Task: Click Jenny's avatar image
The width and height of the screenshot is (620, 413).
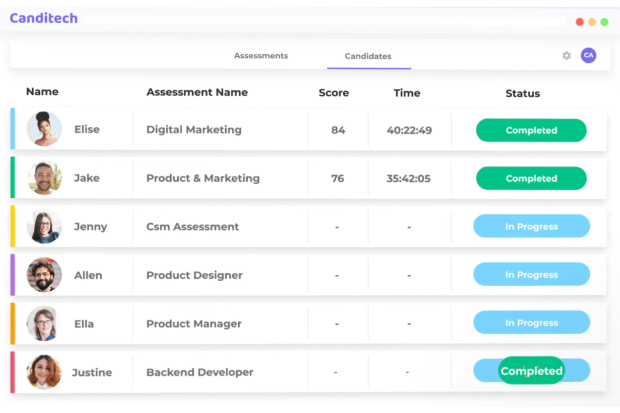Action: click(44, 227)
